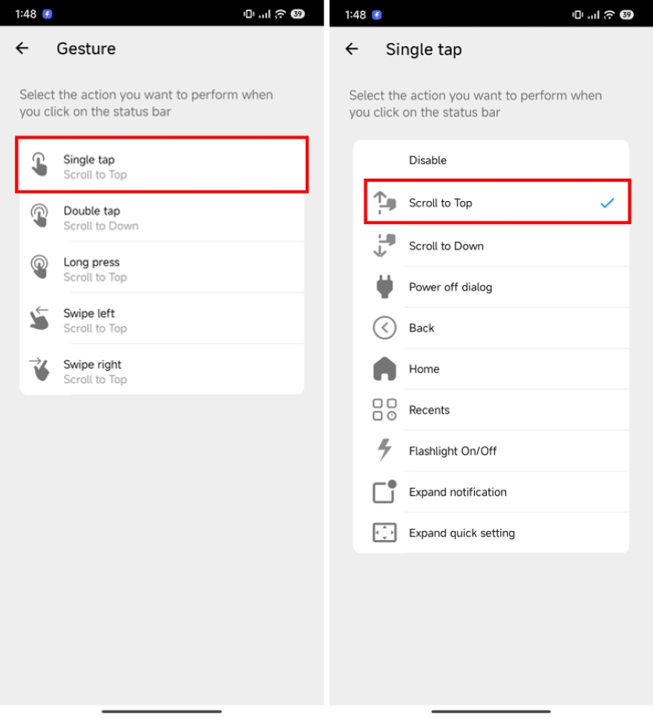
Task: Open the Swipe right gesture setting
Action: (162, 372)
